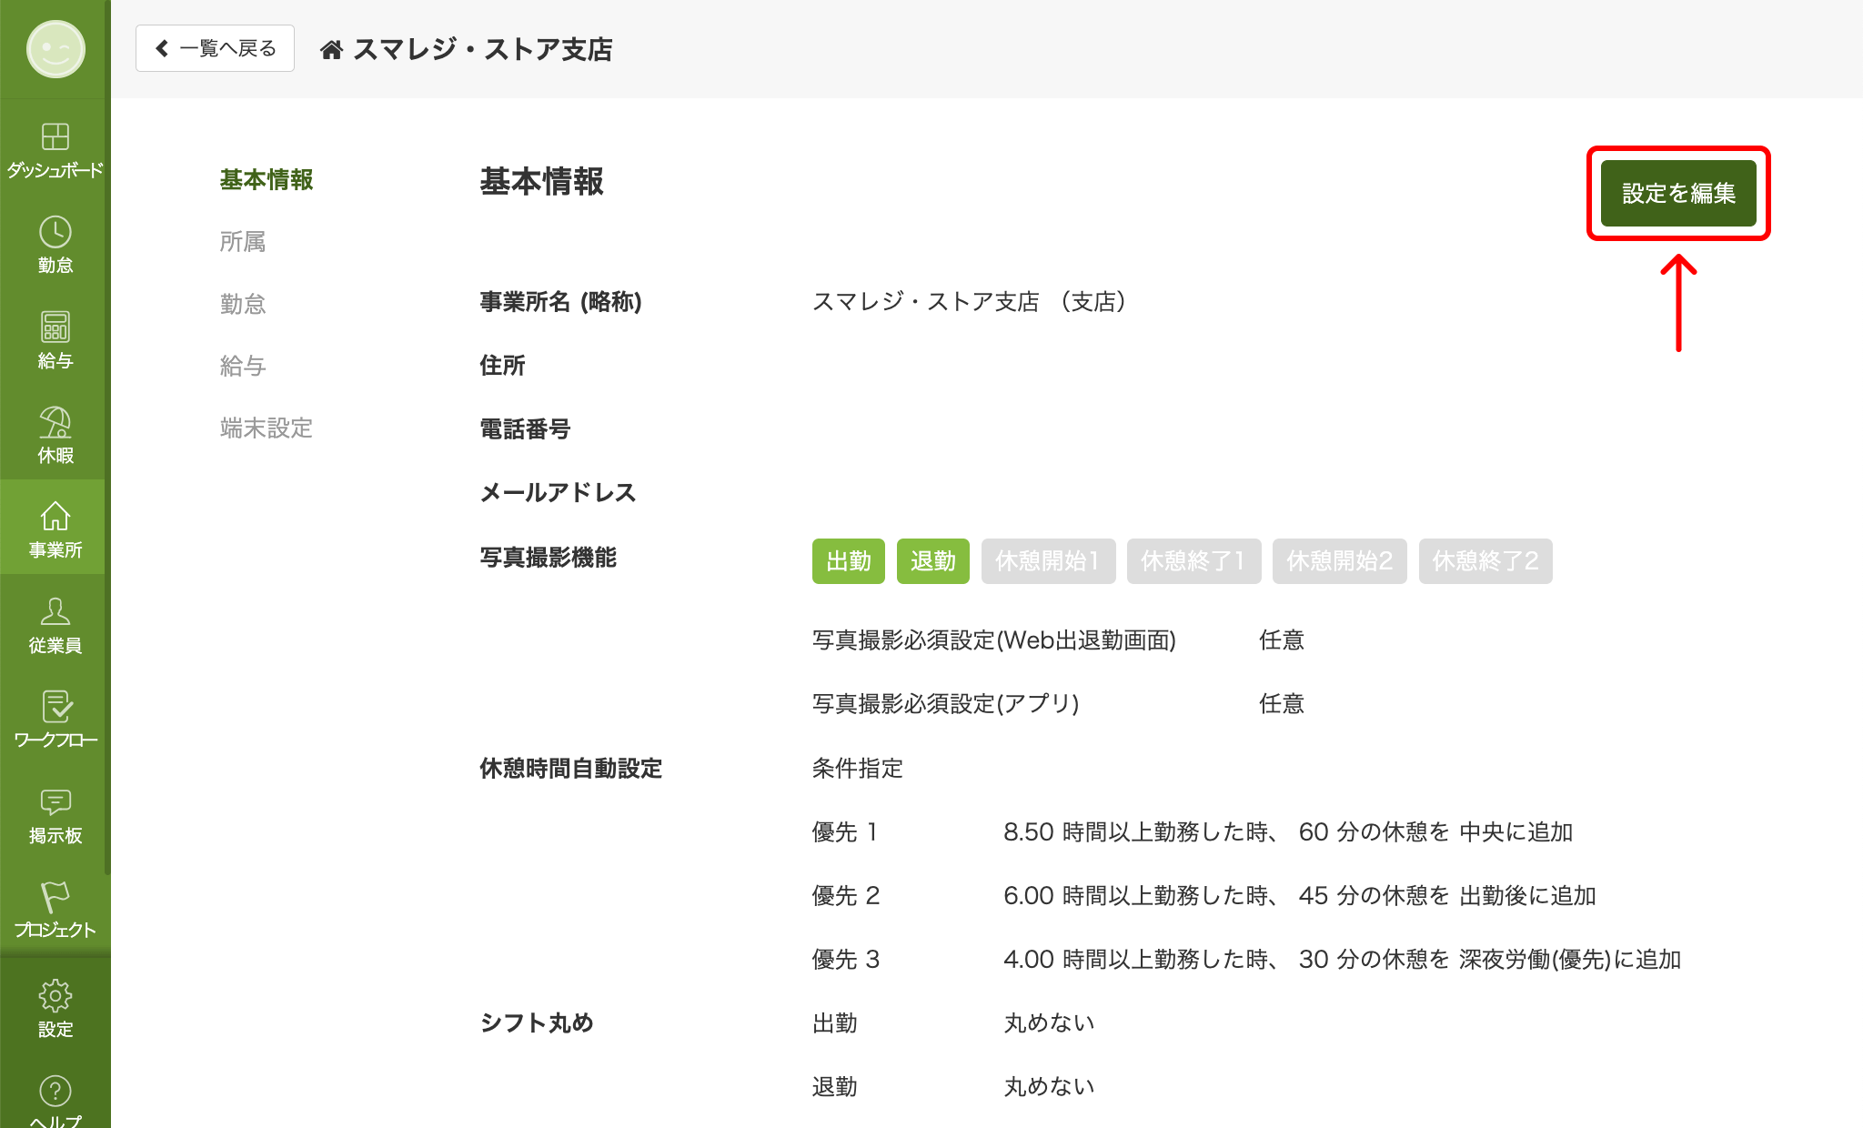The height and width of the screenshot is (1128, 1863).
Task: Click the 基本情報 page heading
Action: click(x=541, y=182)
